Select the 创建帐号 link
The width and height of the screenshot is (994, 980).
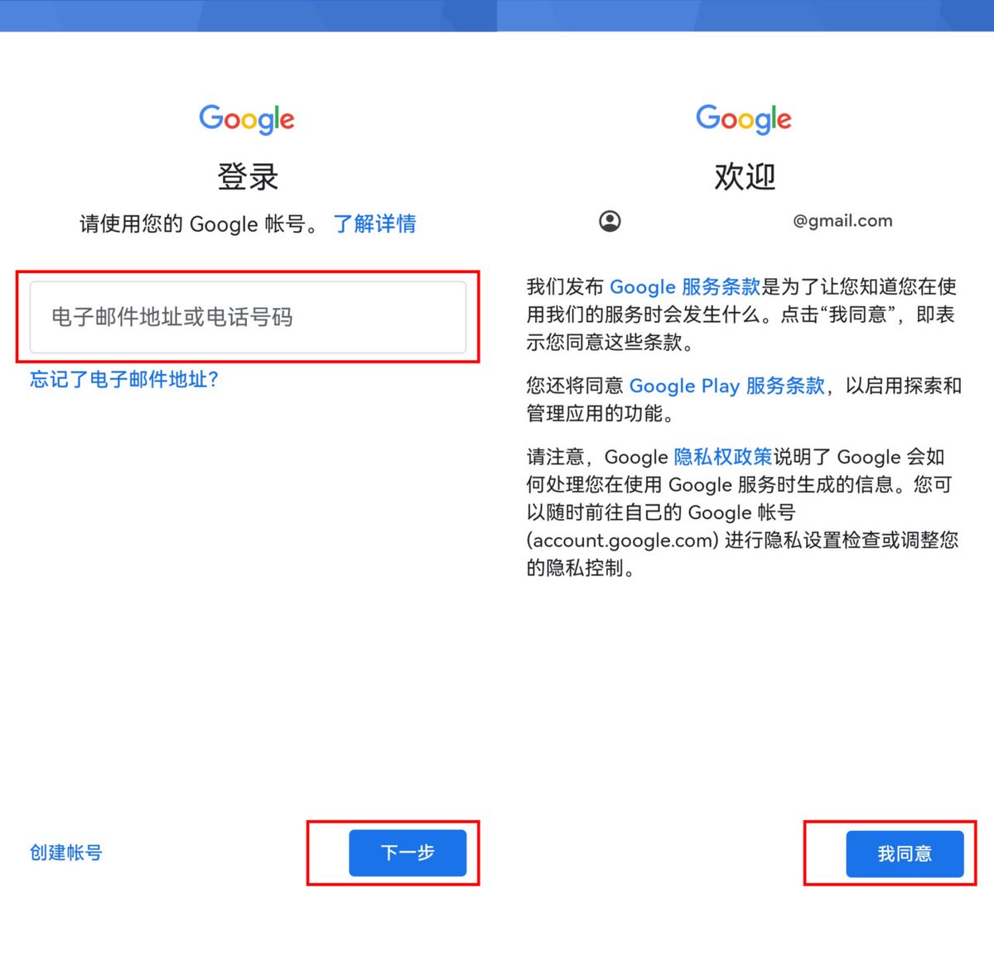[66, 853]
